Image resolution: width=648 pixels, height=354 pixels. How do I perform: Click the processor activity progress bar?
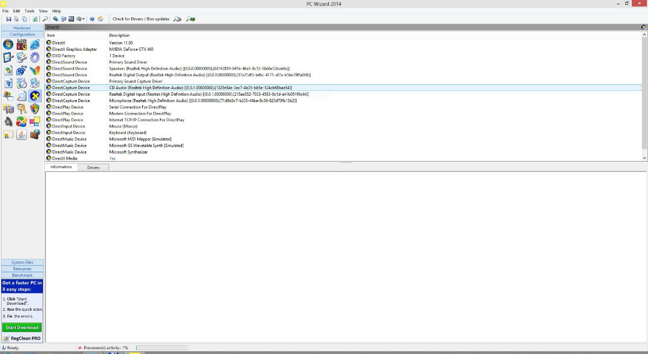161,348
